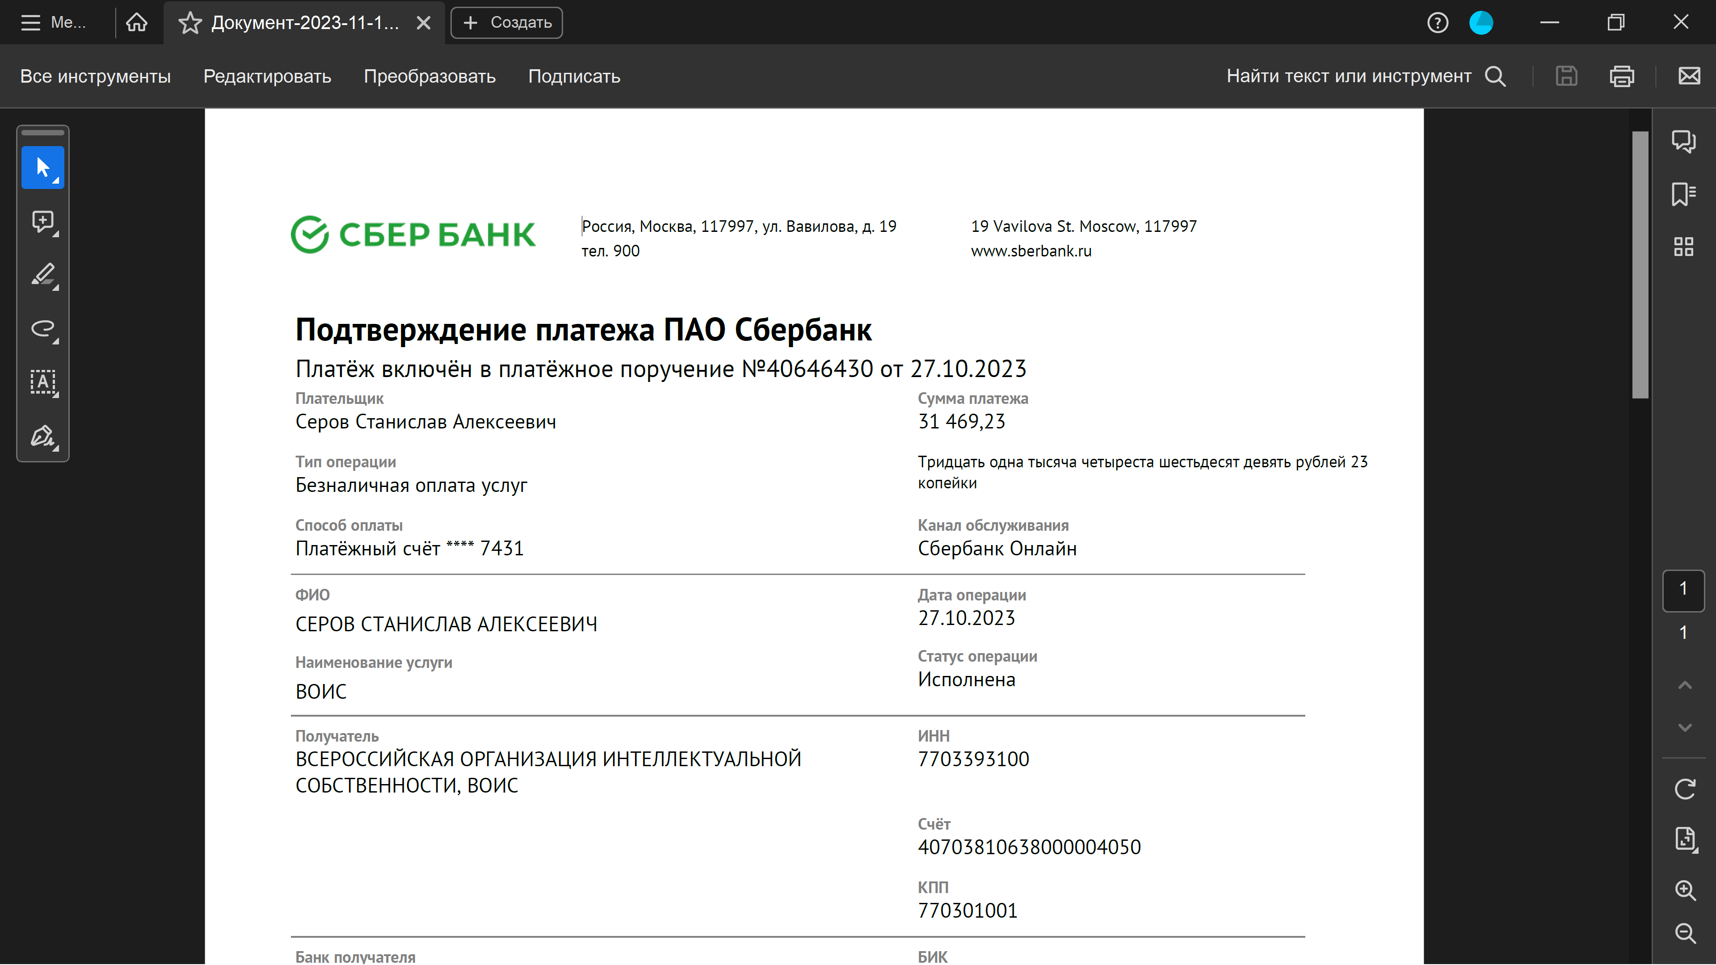The width and height of the screenshot is (1716, 965).
Task: Pick the freehand draw lasso tool
Action: 42,328
